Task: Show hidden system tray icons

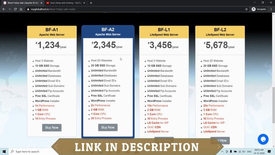Action: pos(222,152)
